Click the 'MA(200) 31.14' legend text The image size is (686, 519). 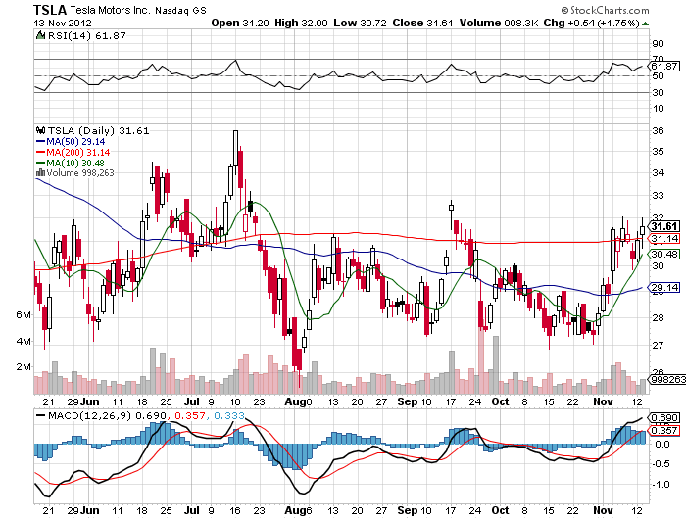[x=78, y=152]
